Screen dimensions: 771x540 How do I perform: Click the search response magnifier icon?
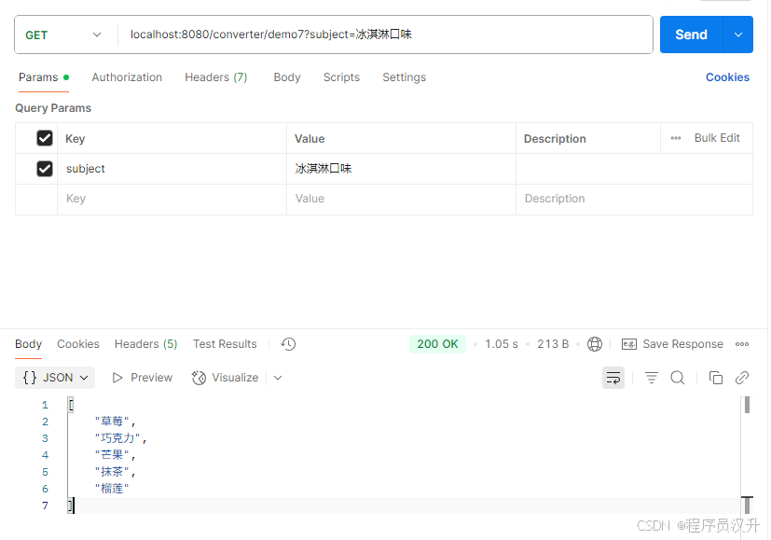pos(678,378)
